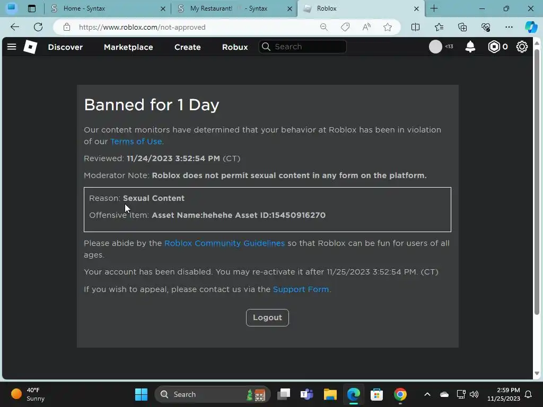Open the Edge tab actions menu
The height and width of the screenshot is (407, 543).
pos(31,8)
